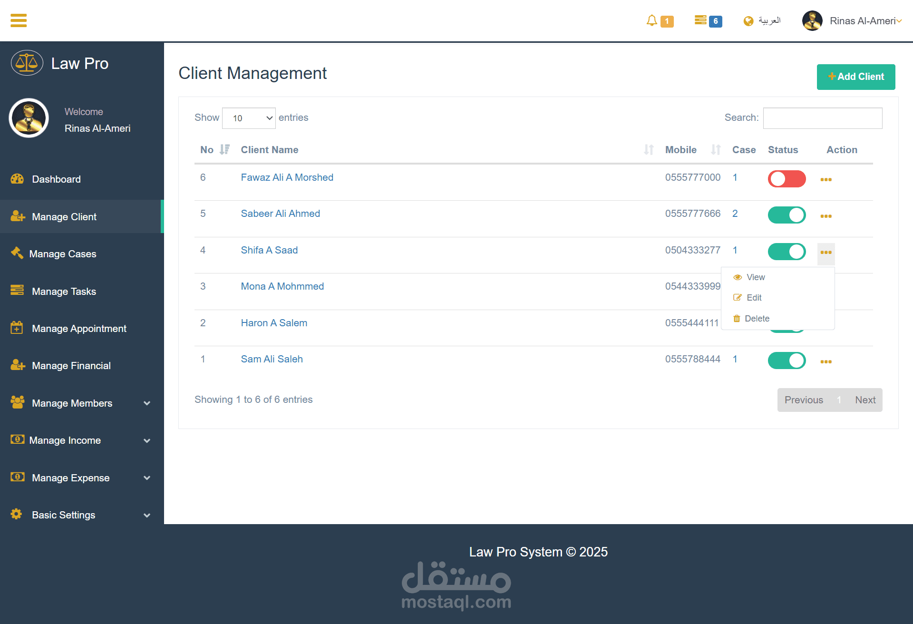The height and width of the screenshot is (624, 913).
Task: Open the tasks list icon in header
Action: coord(700,20)
